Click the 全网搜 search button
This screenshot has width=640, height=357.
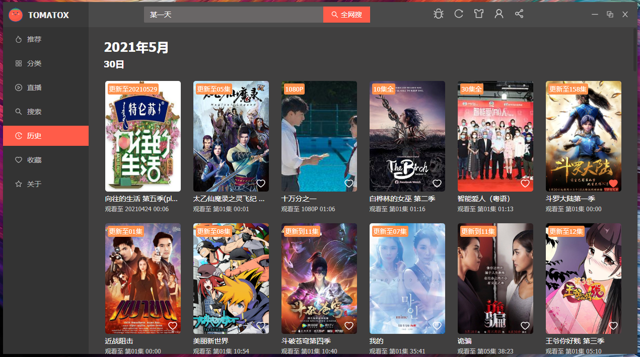click(346, 15)
